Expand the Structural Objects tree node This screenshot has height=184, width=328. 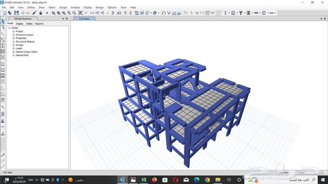pos(13,41)
